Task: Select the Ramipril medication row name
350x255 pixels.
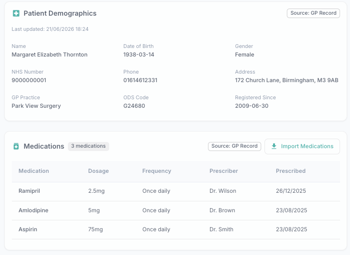Action: [x=29, y=191]
